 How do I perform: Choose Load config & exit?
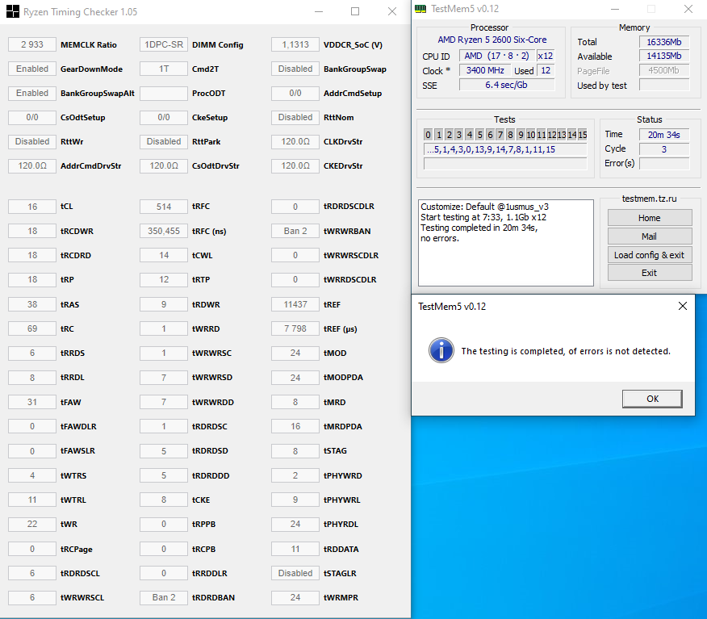click(x=649, y=255)
